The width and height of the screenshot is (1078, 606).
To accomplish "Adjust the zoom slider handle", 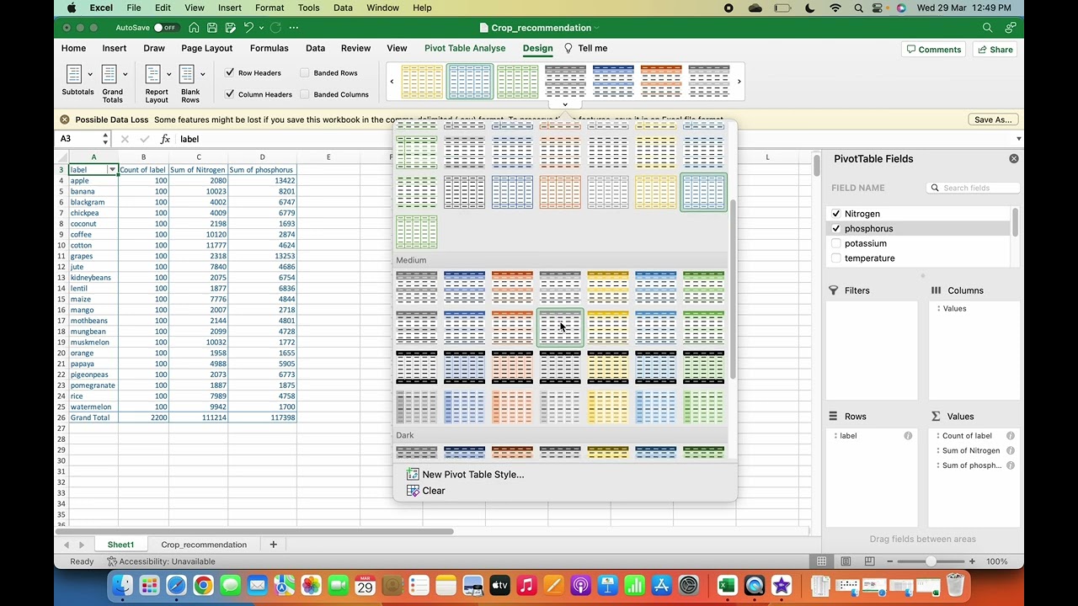I will click(x=931, y=561).
